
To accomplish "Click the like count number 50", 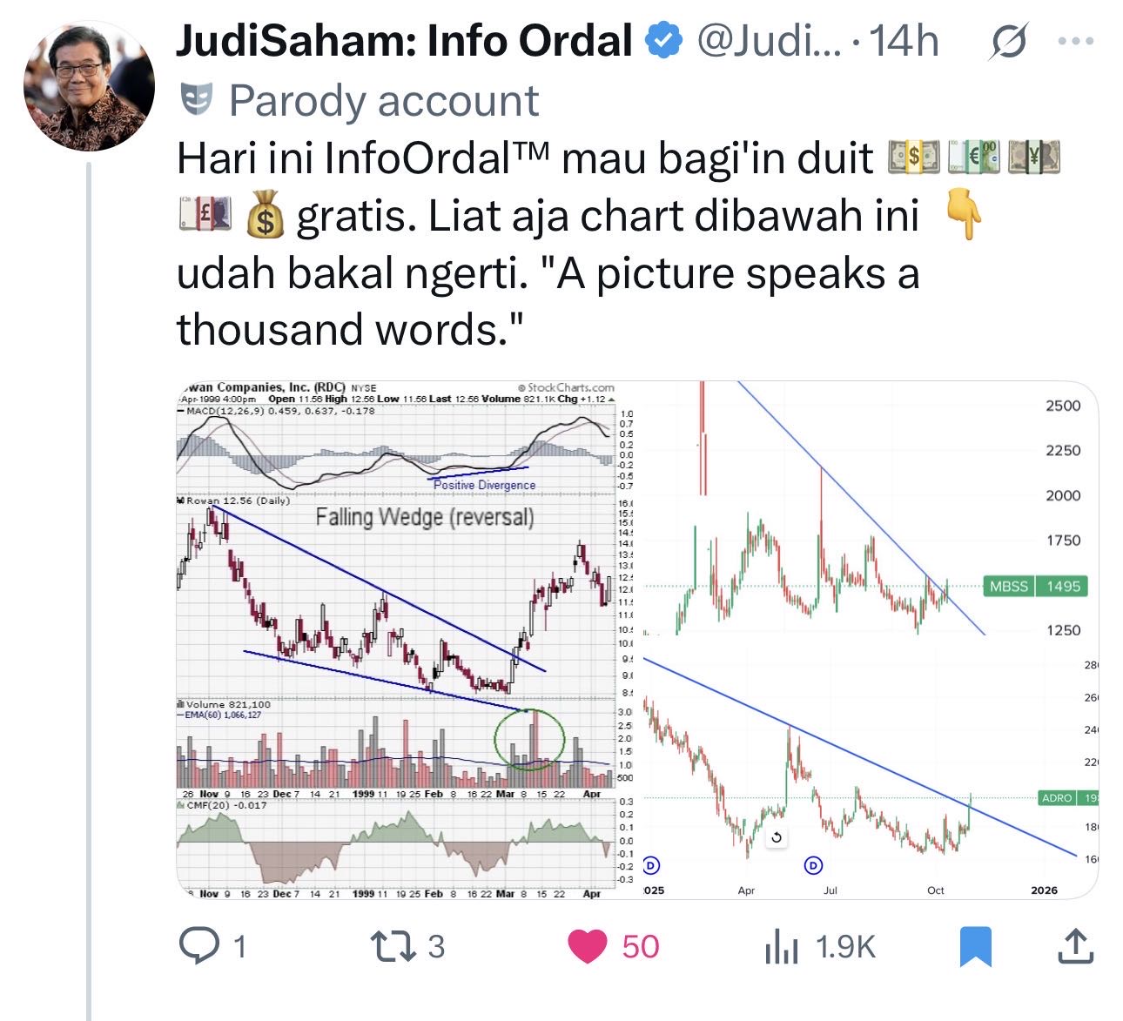I will point(641,946).
